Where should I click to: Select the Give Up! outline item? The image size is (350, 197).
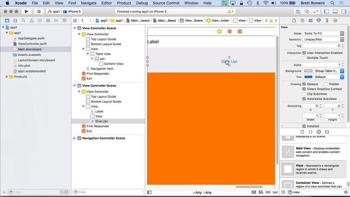point(102,121)
